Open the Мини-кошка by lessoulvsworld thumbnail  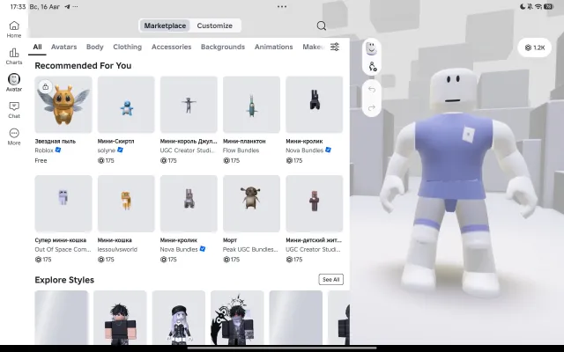pyautogui.click(x=126, y=203)
